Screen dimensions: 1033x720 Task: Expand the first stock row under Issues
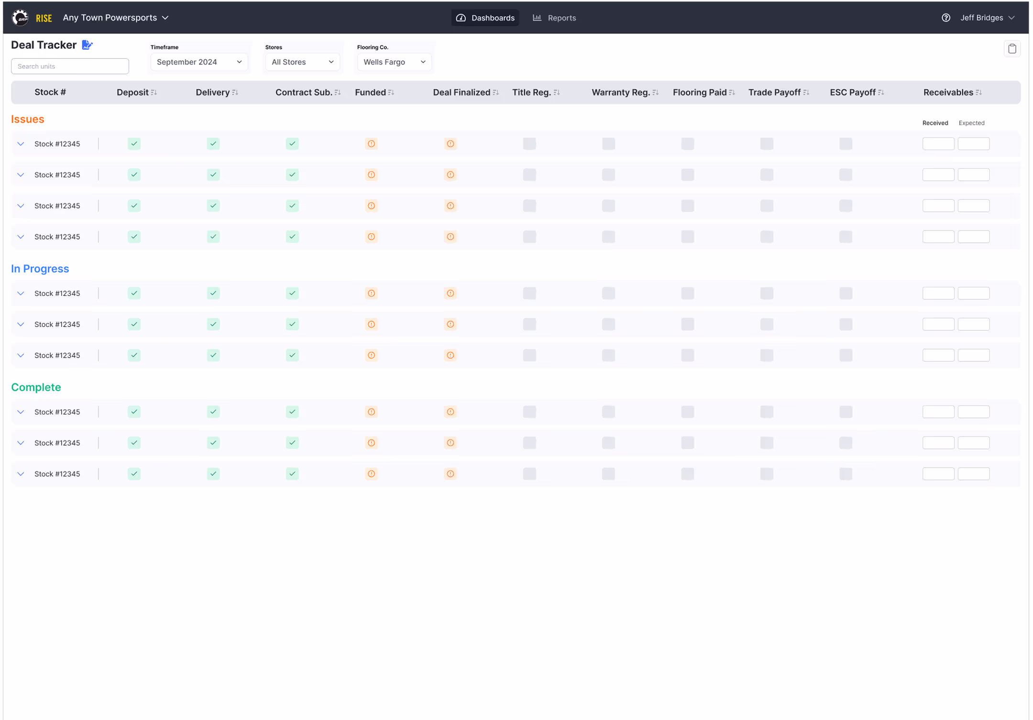(x=21, y=144)
